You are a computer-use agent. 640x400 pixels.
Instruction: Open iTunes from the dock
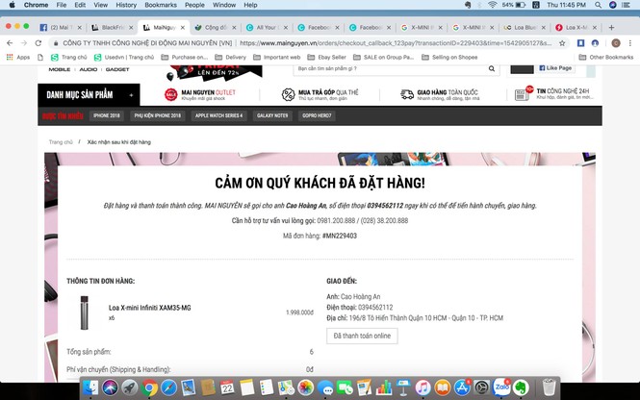[422, 387]
